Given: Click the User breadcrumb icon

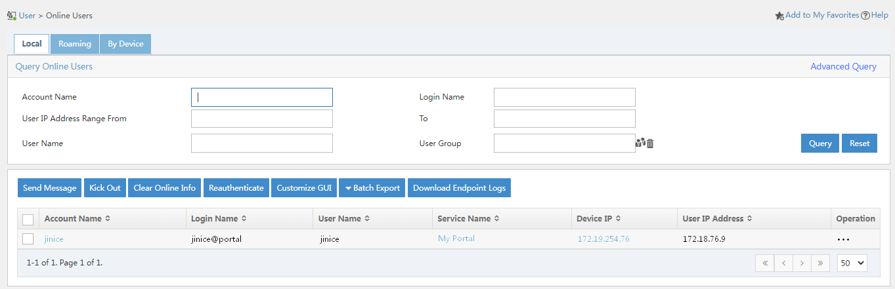Looking at the screenshot, I should tap(11, 16).
